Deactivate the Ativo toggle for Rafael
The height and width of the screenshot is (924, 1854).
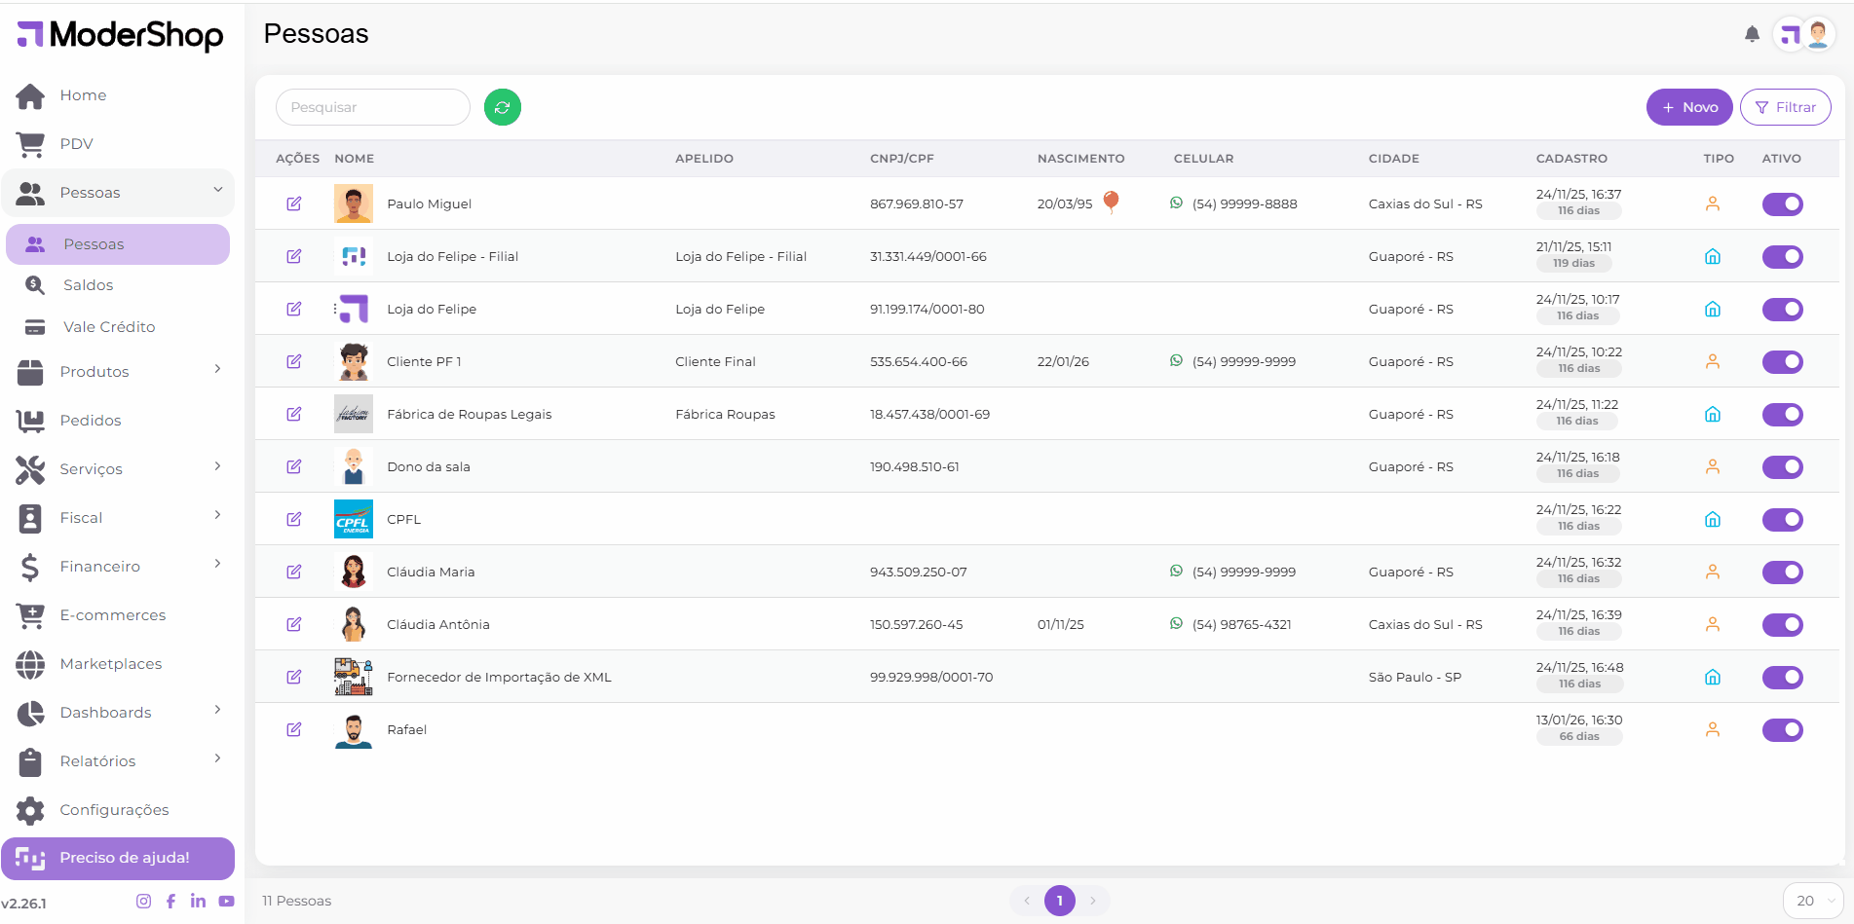[x=1782, y=730]
